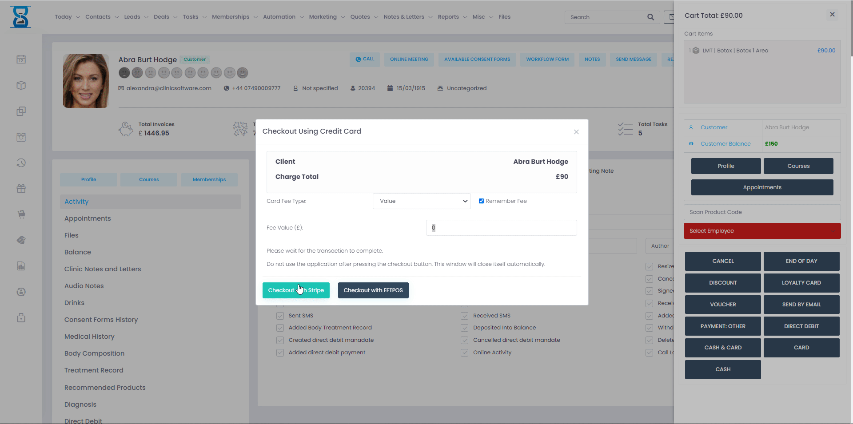Viewport: 853px width, 424px height.
Task: Open the calendar icon in the left sidebar
Action: click(x=21, y=59)
